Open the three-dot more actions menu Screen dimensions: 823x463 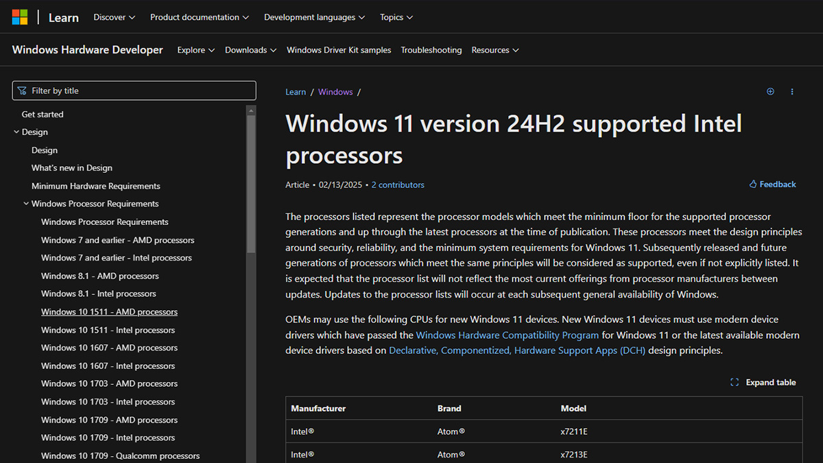point(792,91)
